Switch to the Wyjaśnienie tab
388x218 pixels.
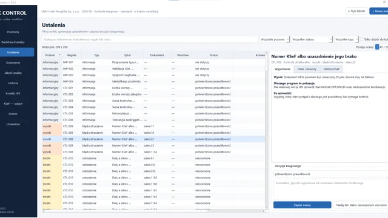tap(283, 69)
